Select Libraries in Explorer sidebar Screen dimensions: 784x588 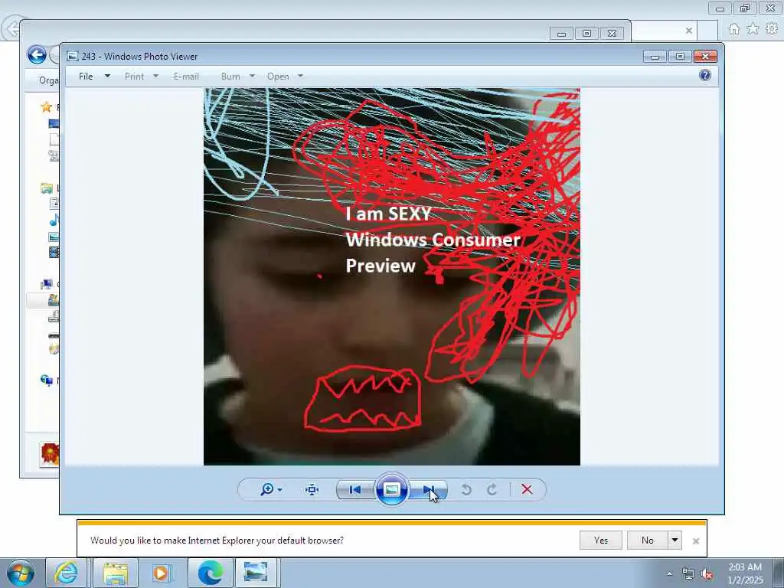(47, 188)
